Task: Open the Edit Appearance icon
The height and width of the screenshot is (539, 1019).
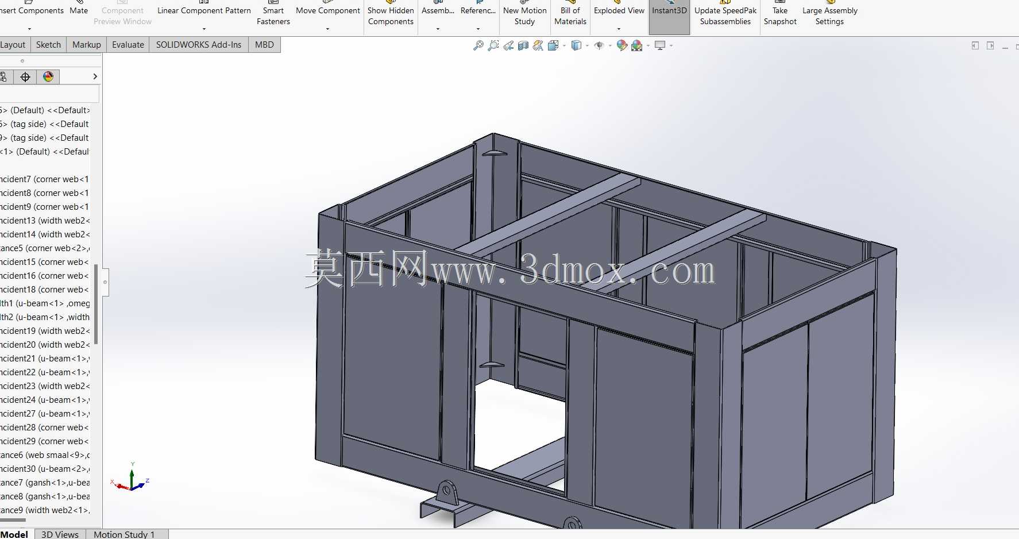Action: [x=622, y=45]
